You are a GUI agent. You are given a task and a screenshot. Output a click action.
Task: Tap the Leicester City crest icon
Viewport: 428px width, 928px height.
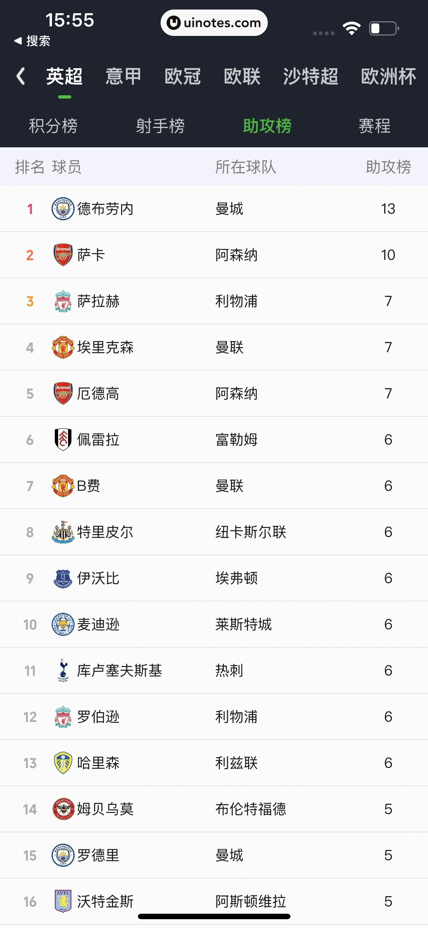coord(63,624)
